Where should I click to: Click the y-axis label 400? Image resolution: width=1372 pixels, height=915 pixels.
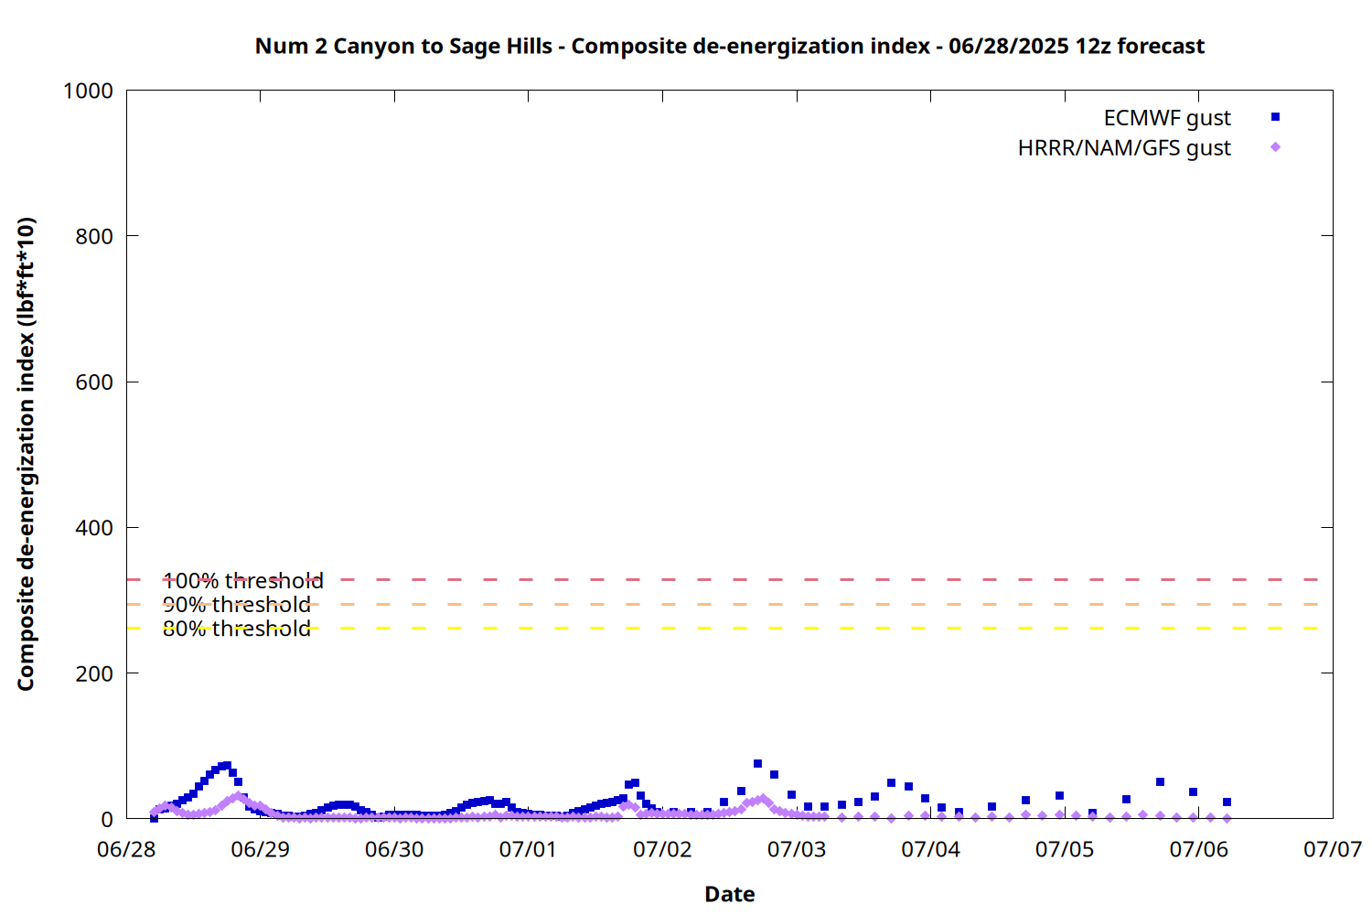pyautogui.click(x=94, y=528)
